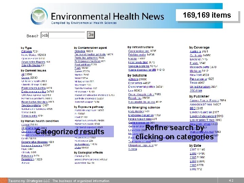Image resolution: width=244 pixels, height=183 pixels.
Task: Select Los Angeles Times publisher
Action: (x=202, y=120)
